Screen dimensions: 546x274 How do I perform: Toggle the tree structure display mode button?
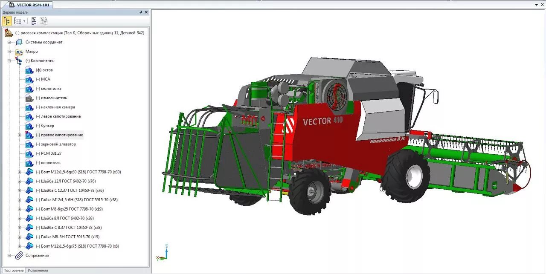[7, 21]
